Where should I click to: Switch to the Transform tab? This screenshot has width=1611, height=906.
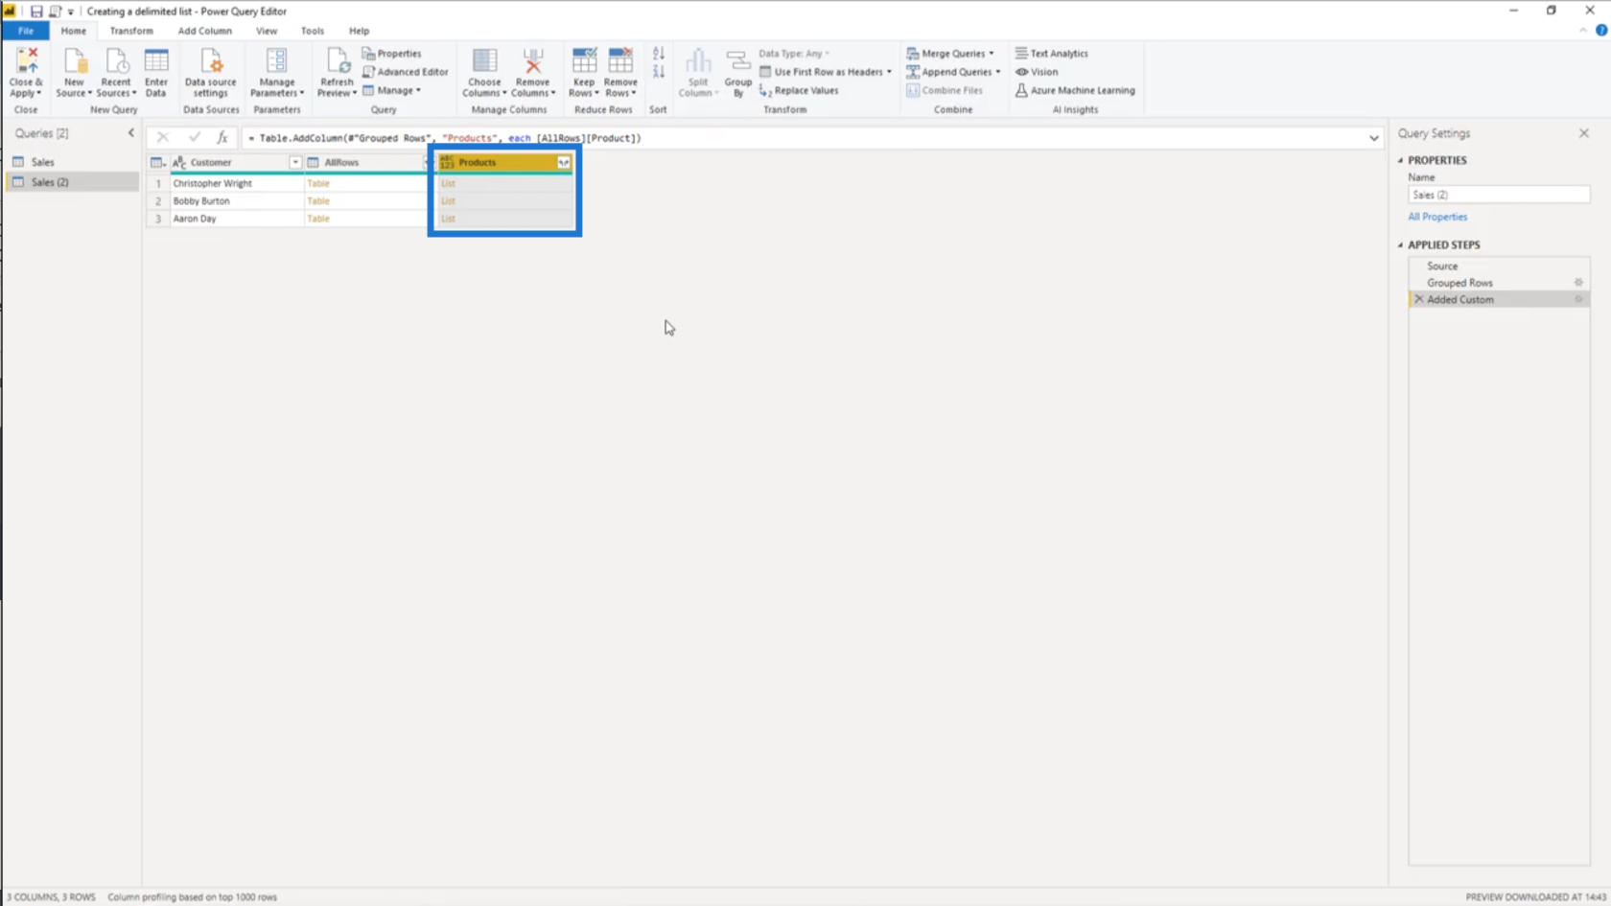click(131, 31)
